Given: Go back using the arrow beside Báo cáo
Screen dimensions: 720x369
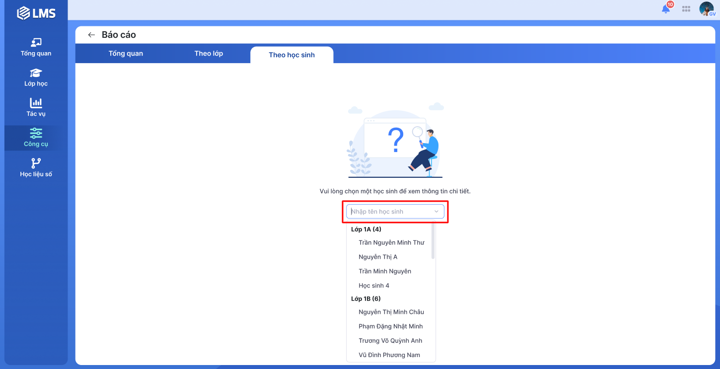Looking at the screenshot, I should coord(91,35).
